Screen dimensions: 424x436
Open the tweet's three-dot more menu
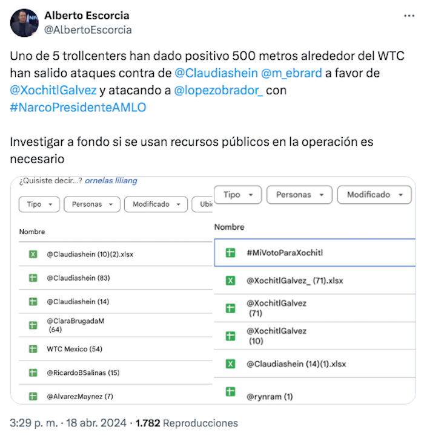click(409, 16)
